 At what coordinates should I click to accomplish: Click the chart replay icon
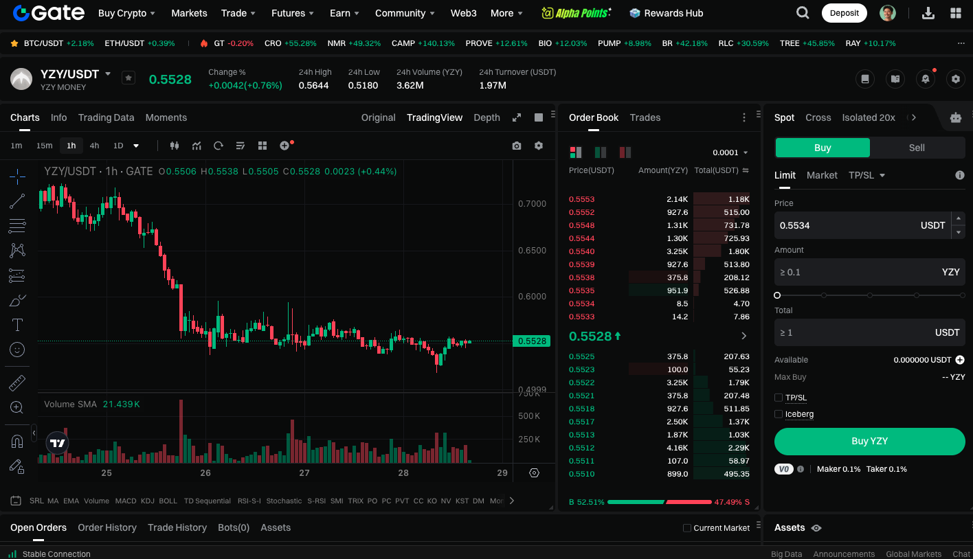pyautogui.click(x=219, y=146)
